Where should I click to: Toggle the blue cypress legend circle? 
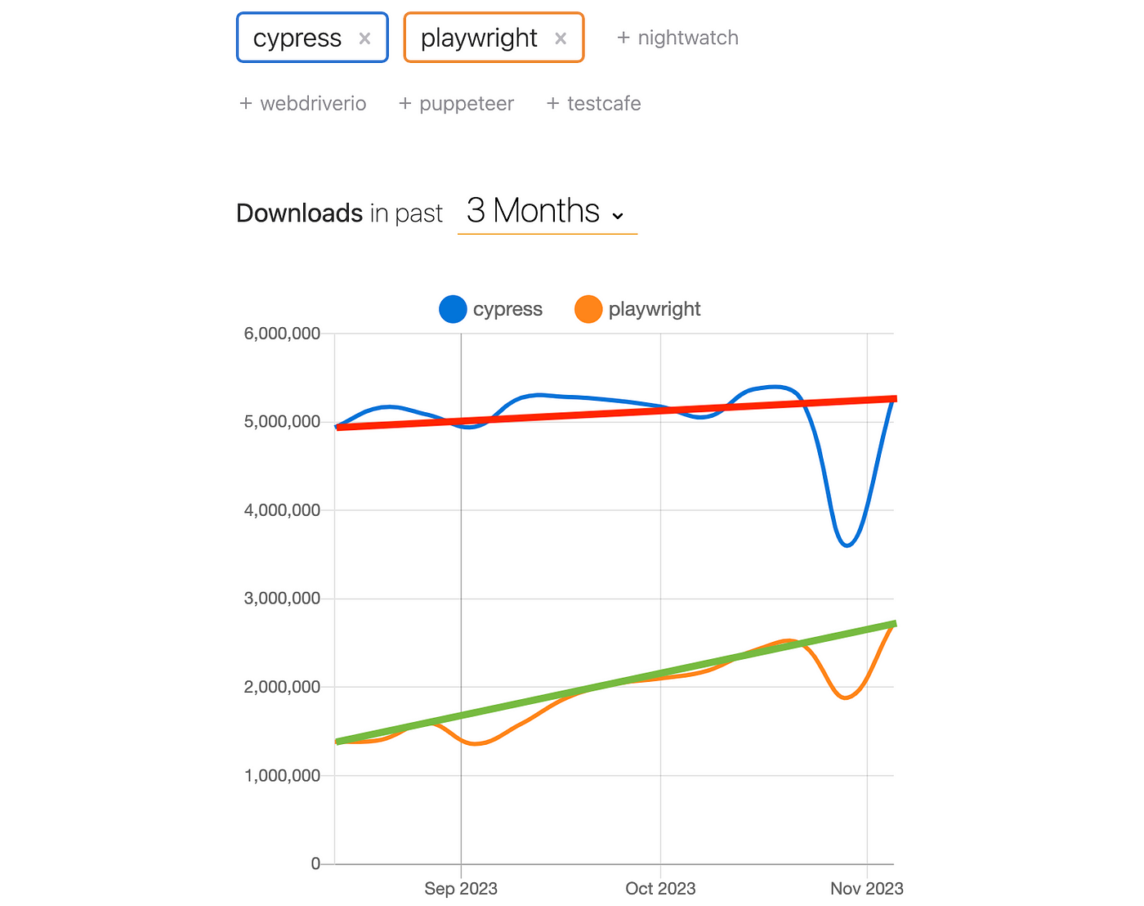click(453, 309)
